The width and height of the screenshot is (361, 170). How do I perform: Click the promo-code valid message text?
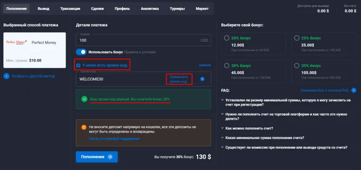pos(130,99)
